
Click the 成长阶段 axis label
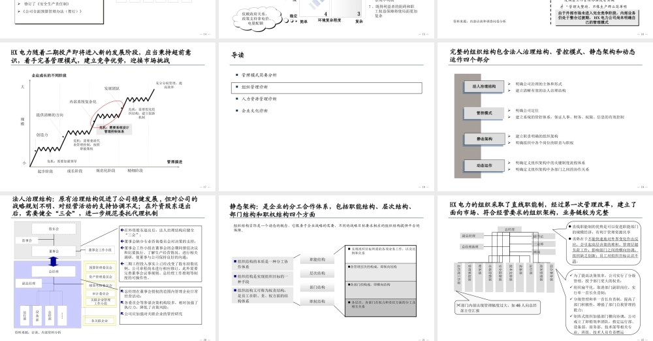click(x=75, y=171)
